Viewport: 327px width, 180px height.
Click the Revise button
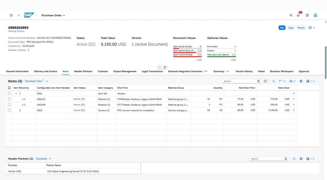click(301, 28)
